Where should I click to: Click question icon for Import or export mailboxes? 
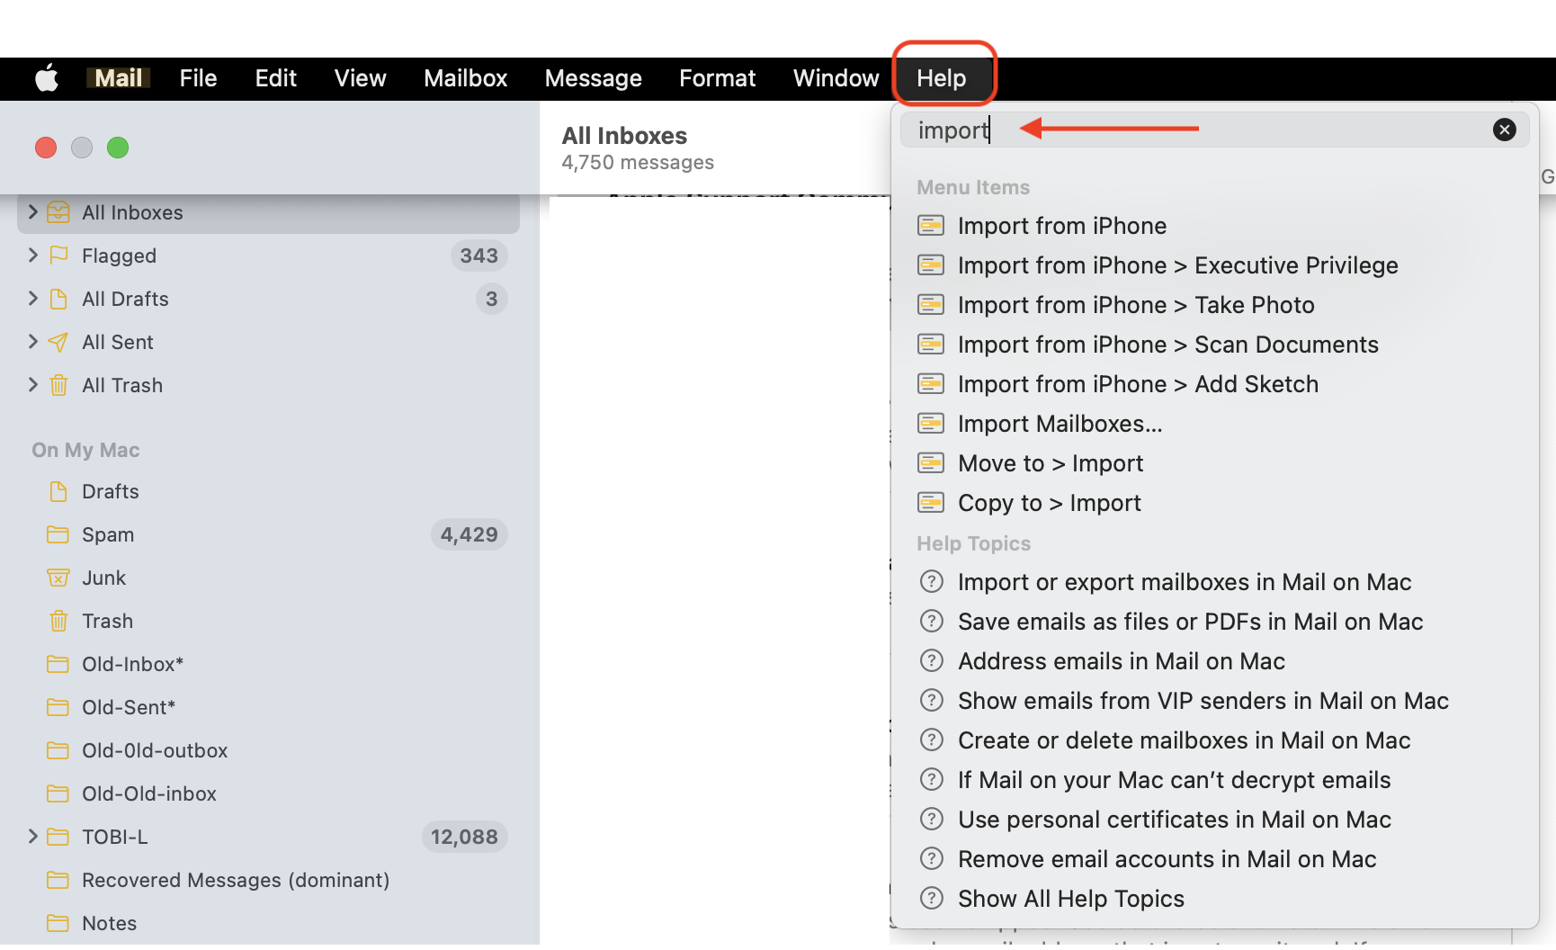point(932,581)
